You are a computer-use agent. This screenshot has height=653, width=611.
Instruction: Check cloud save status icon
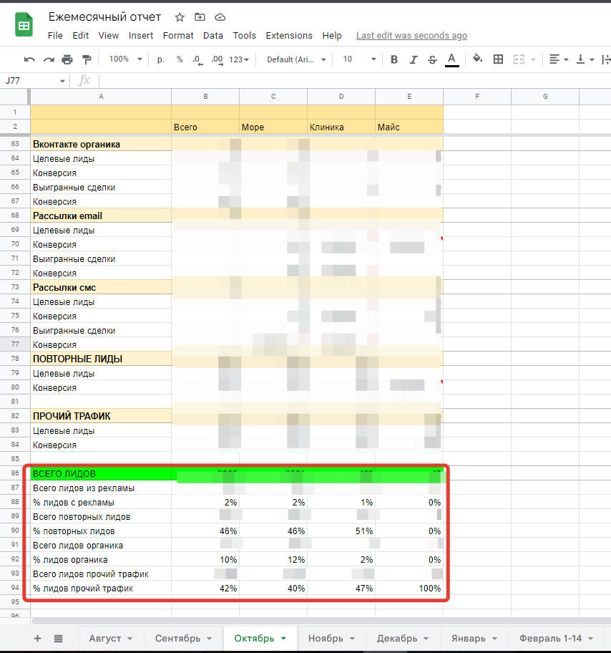pyautogui.click(x=220, y=17)
